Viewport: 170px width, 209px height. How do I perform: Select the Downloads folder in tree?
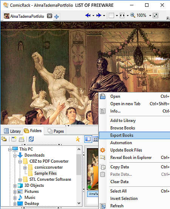pyautogui.click(x=34, y=155)
